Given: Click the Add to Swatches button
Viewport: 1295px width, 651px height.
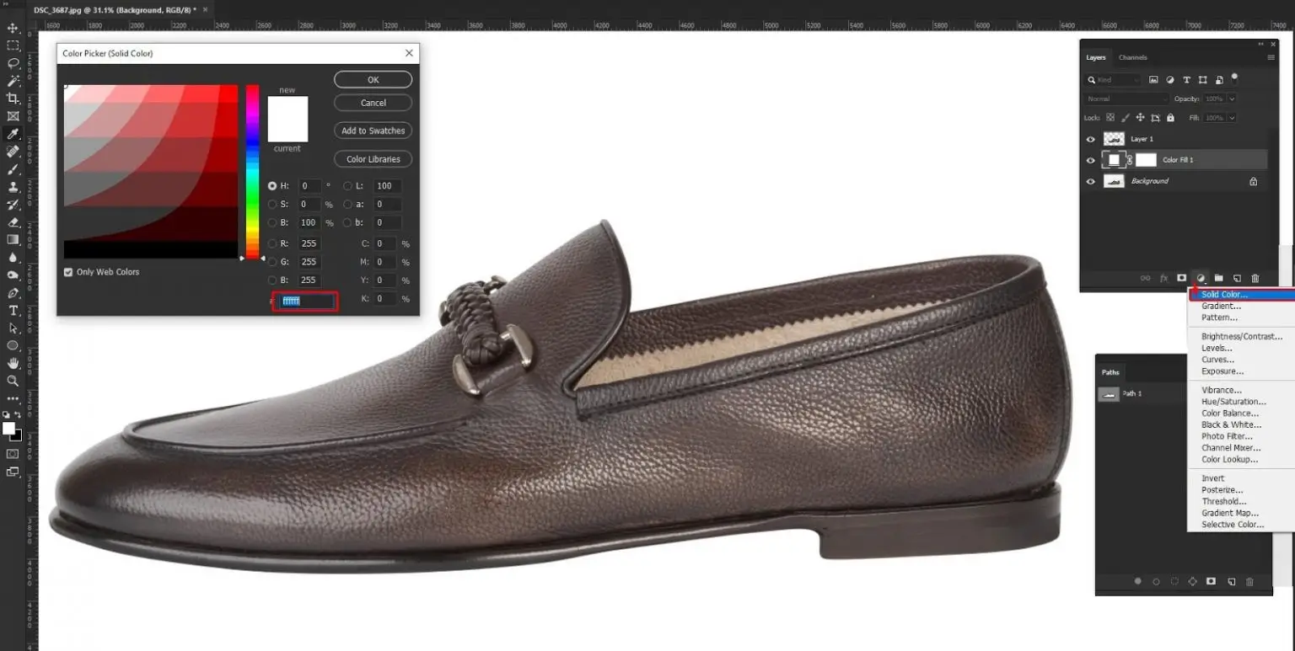Looking at the screenshot, I should (373, 131).
